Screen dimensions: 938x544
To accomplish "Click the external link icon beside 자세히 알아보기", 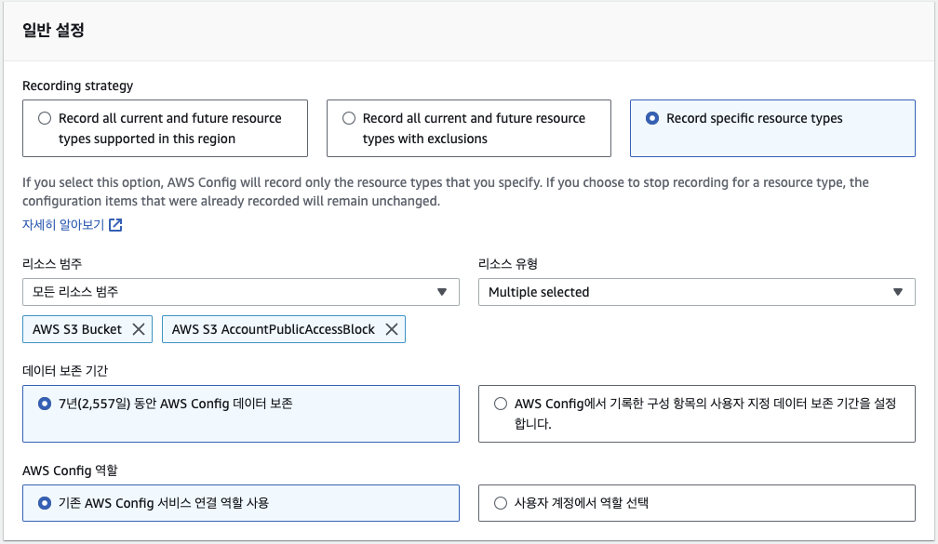I will (x=115, y=225).
